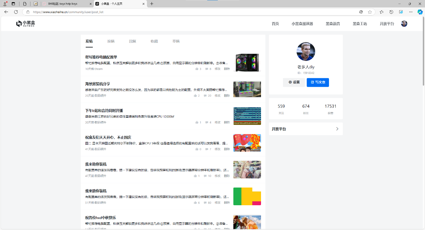
Task: Click the blue 写文章 button
Action: coord(318,82)
